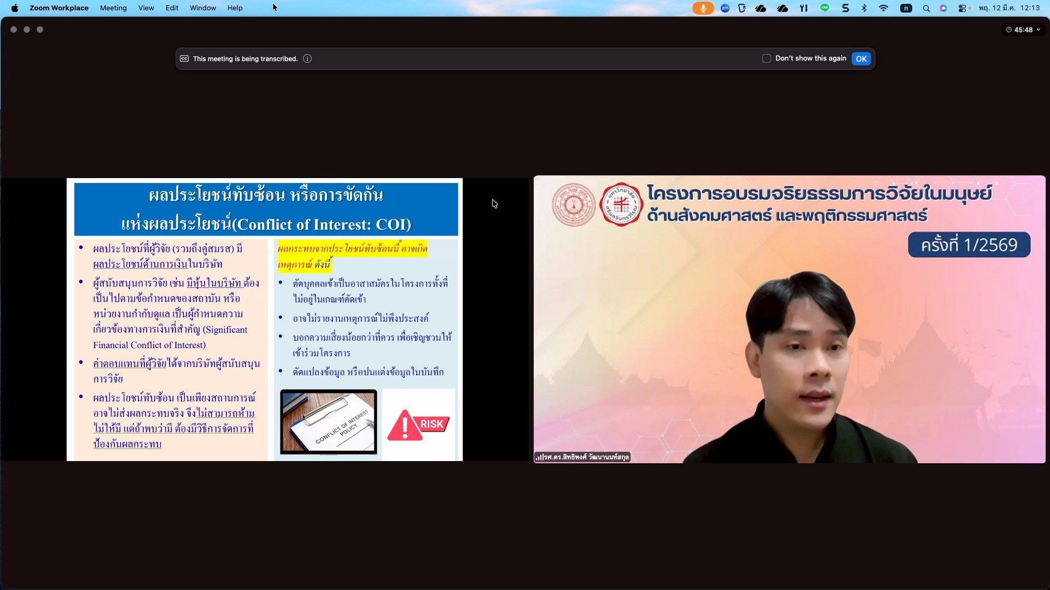Click the LINE icon in menu bar
The image size is (1050, 590).
coord(825,8)
